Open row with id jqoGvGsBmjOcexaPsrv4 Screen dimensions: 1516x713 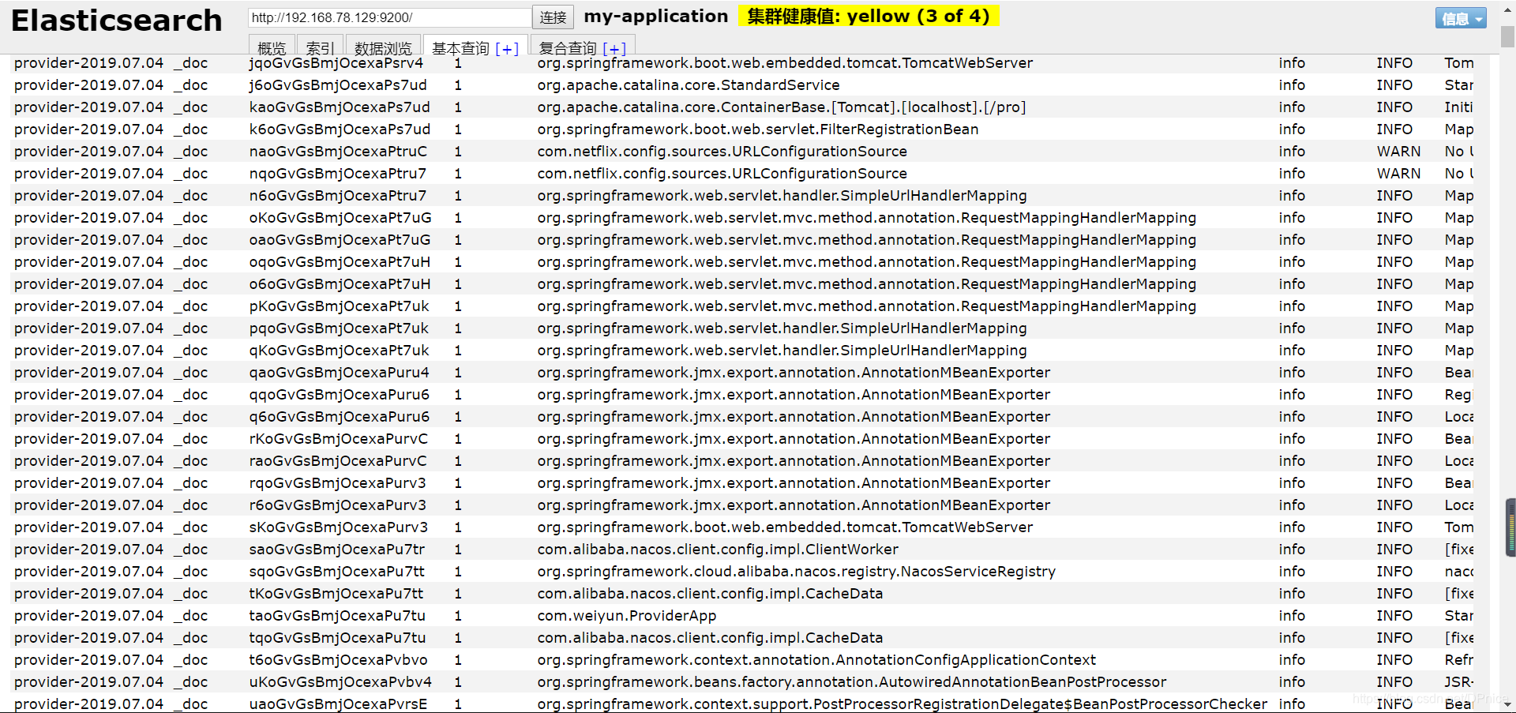336,63
